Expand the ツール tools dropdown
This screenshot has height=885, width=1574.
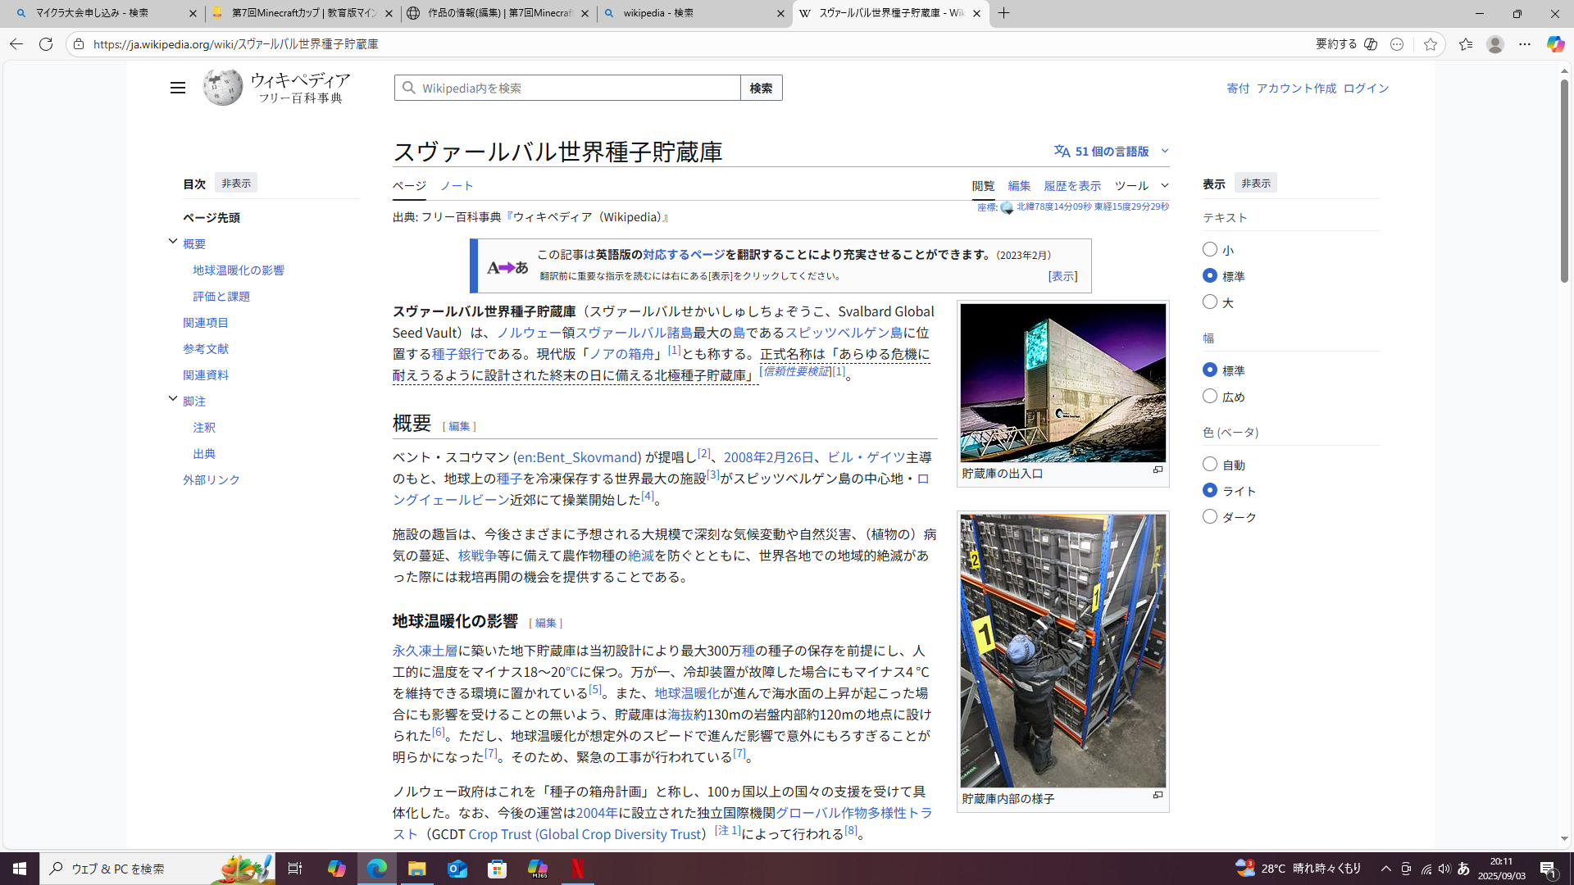(x=1141, y=185)
